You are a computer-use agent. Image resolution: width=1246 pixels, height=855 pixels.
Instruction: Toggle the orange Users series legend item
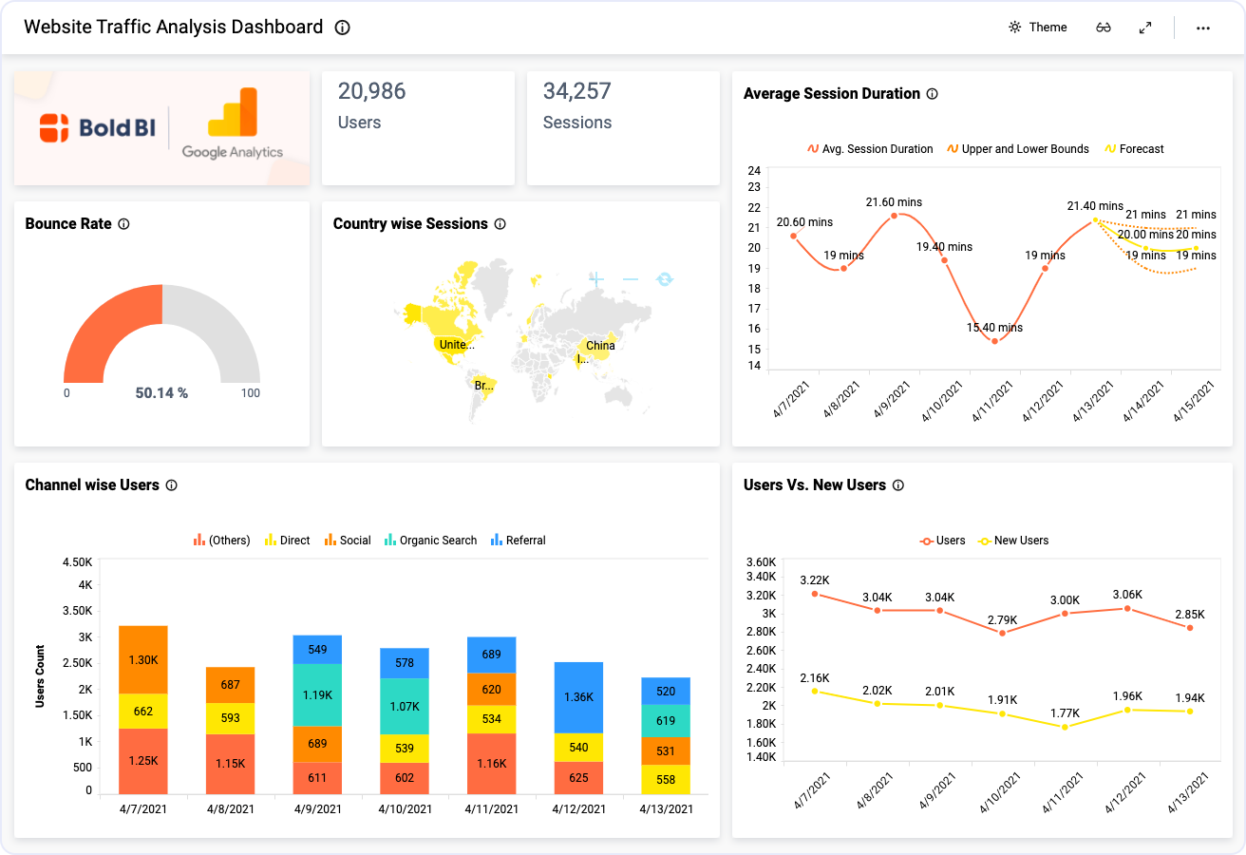(942, 541)
